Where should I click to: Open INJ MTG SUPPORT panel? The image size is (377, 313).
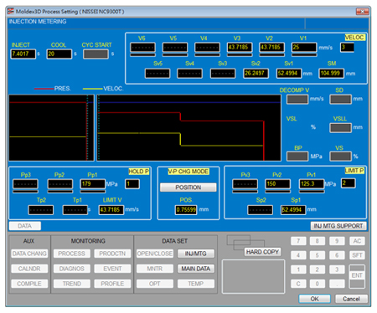(x=338, y=226)
